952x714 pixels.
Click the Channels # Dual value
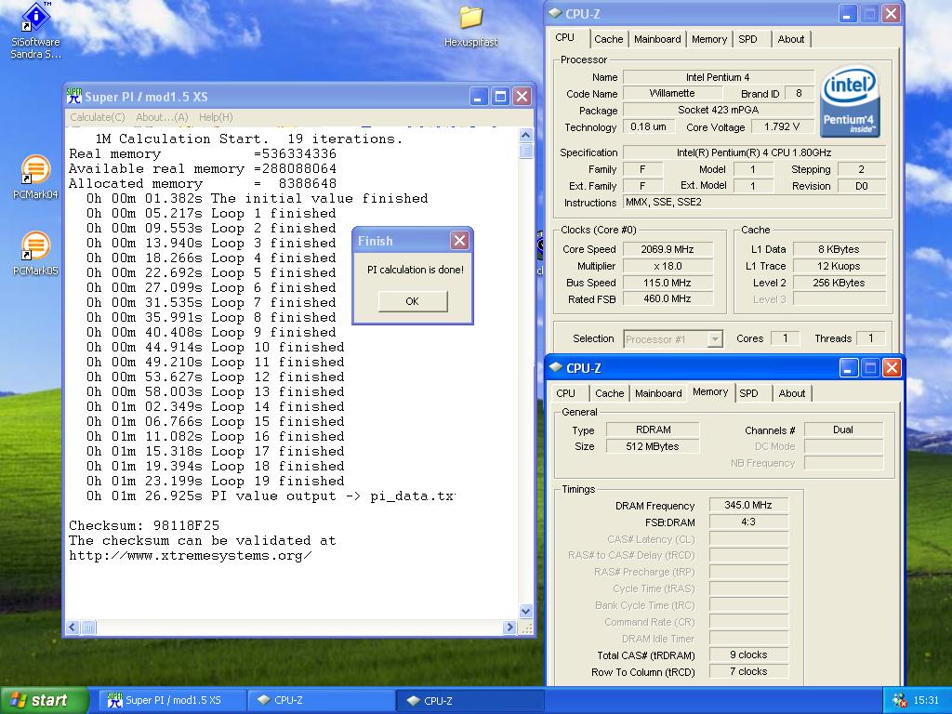[x=842, y=430]
